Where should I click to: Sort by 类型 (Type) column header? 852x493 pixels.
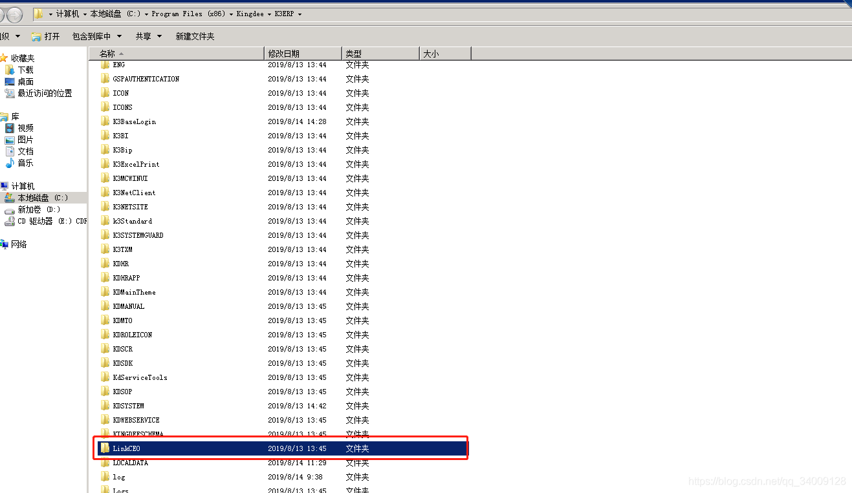coord(381,54)
